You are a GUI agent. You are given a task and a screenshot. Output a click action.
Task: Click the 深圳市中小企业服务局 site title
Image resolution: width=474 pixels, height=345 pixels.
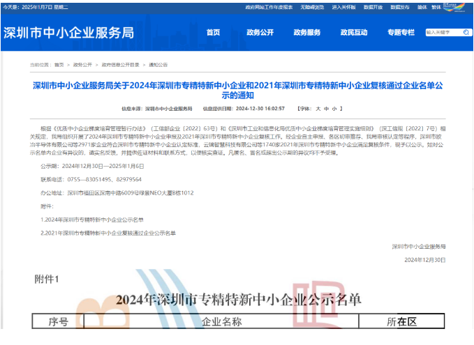(x=68, y=33)
